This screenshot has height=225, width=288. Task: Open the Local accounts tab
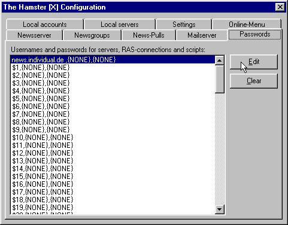(45, 25)
